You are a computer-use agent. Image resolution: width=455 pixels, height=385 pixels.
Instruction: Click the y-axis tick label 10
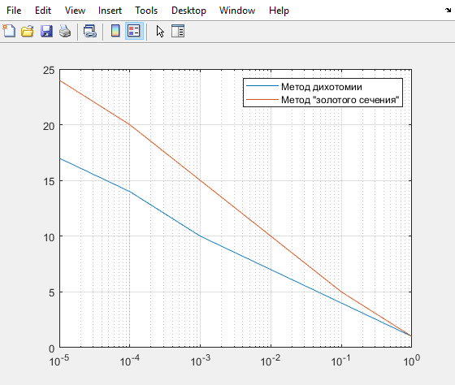click(x=49, y=237)
